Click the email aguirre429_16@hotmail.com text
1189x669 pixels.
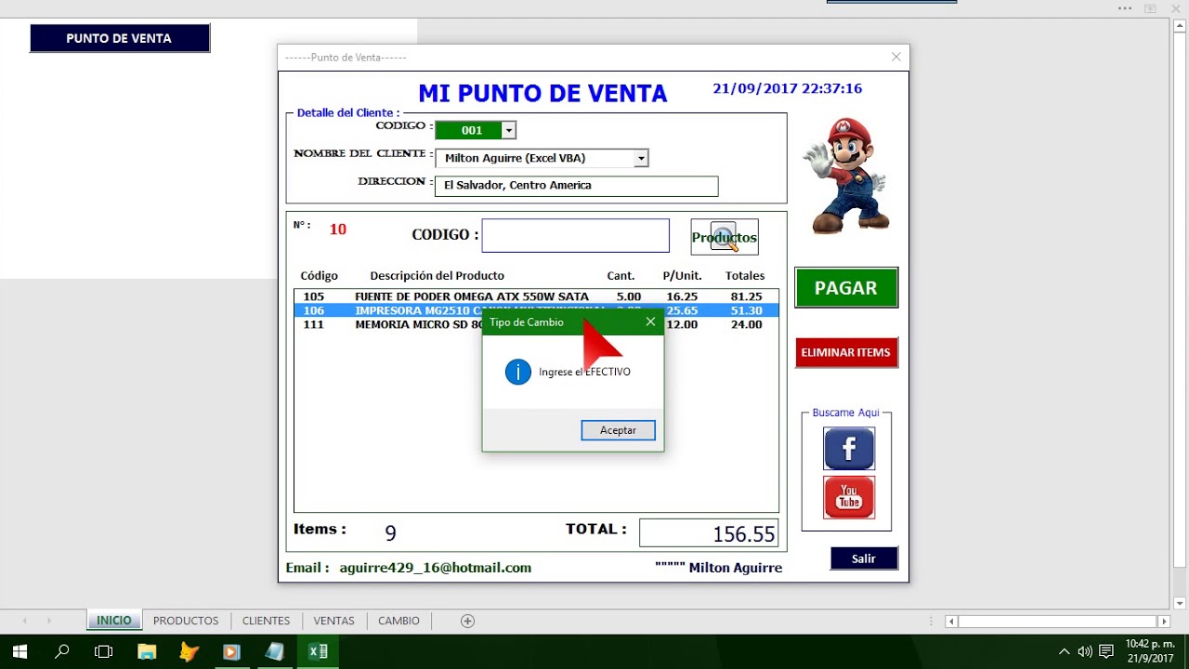pyautogui.click(x=435, y=568)
